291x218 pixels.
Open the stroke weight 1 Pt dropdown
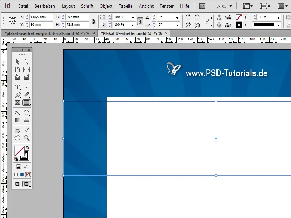278,17
